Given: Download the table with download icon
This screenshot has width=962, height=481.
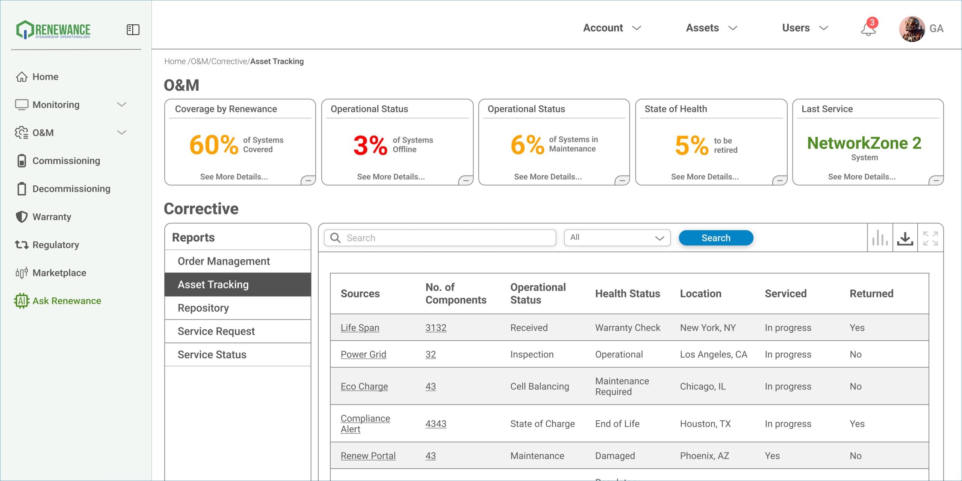Looking at the screenshot, I should (905, 238).
